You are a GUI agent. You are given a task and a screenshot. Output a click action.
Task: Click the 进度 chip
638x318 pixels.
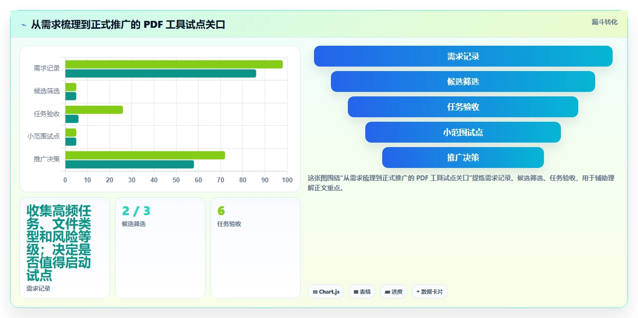[x=394, y=292]
